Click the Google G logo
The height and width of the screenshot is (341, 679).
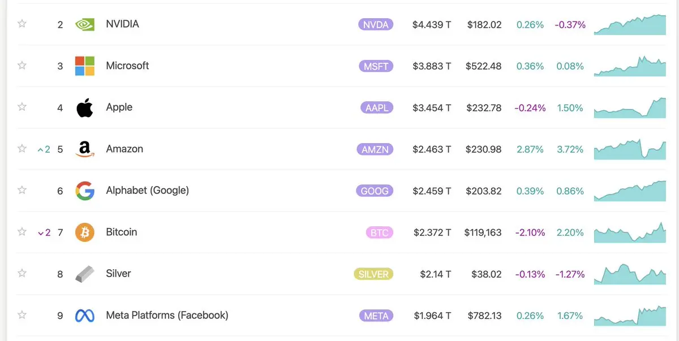coord(85,191)
